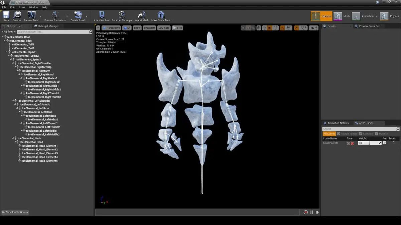Viewport: 401px width, 225px height.
Task: Open the Browse content icon
Action: click(17, 15)
